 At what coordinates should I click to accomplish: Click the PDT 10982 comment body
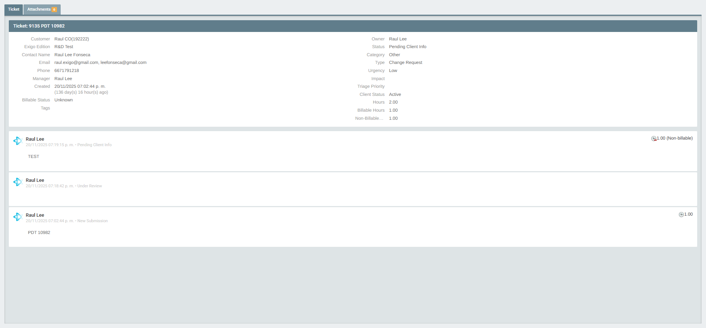coord(39,233)
